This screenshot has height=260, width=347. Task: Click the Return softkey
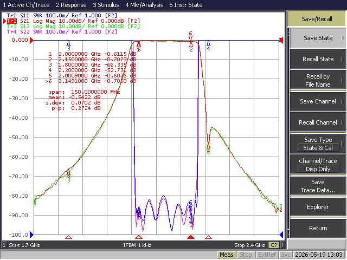318,228
